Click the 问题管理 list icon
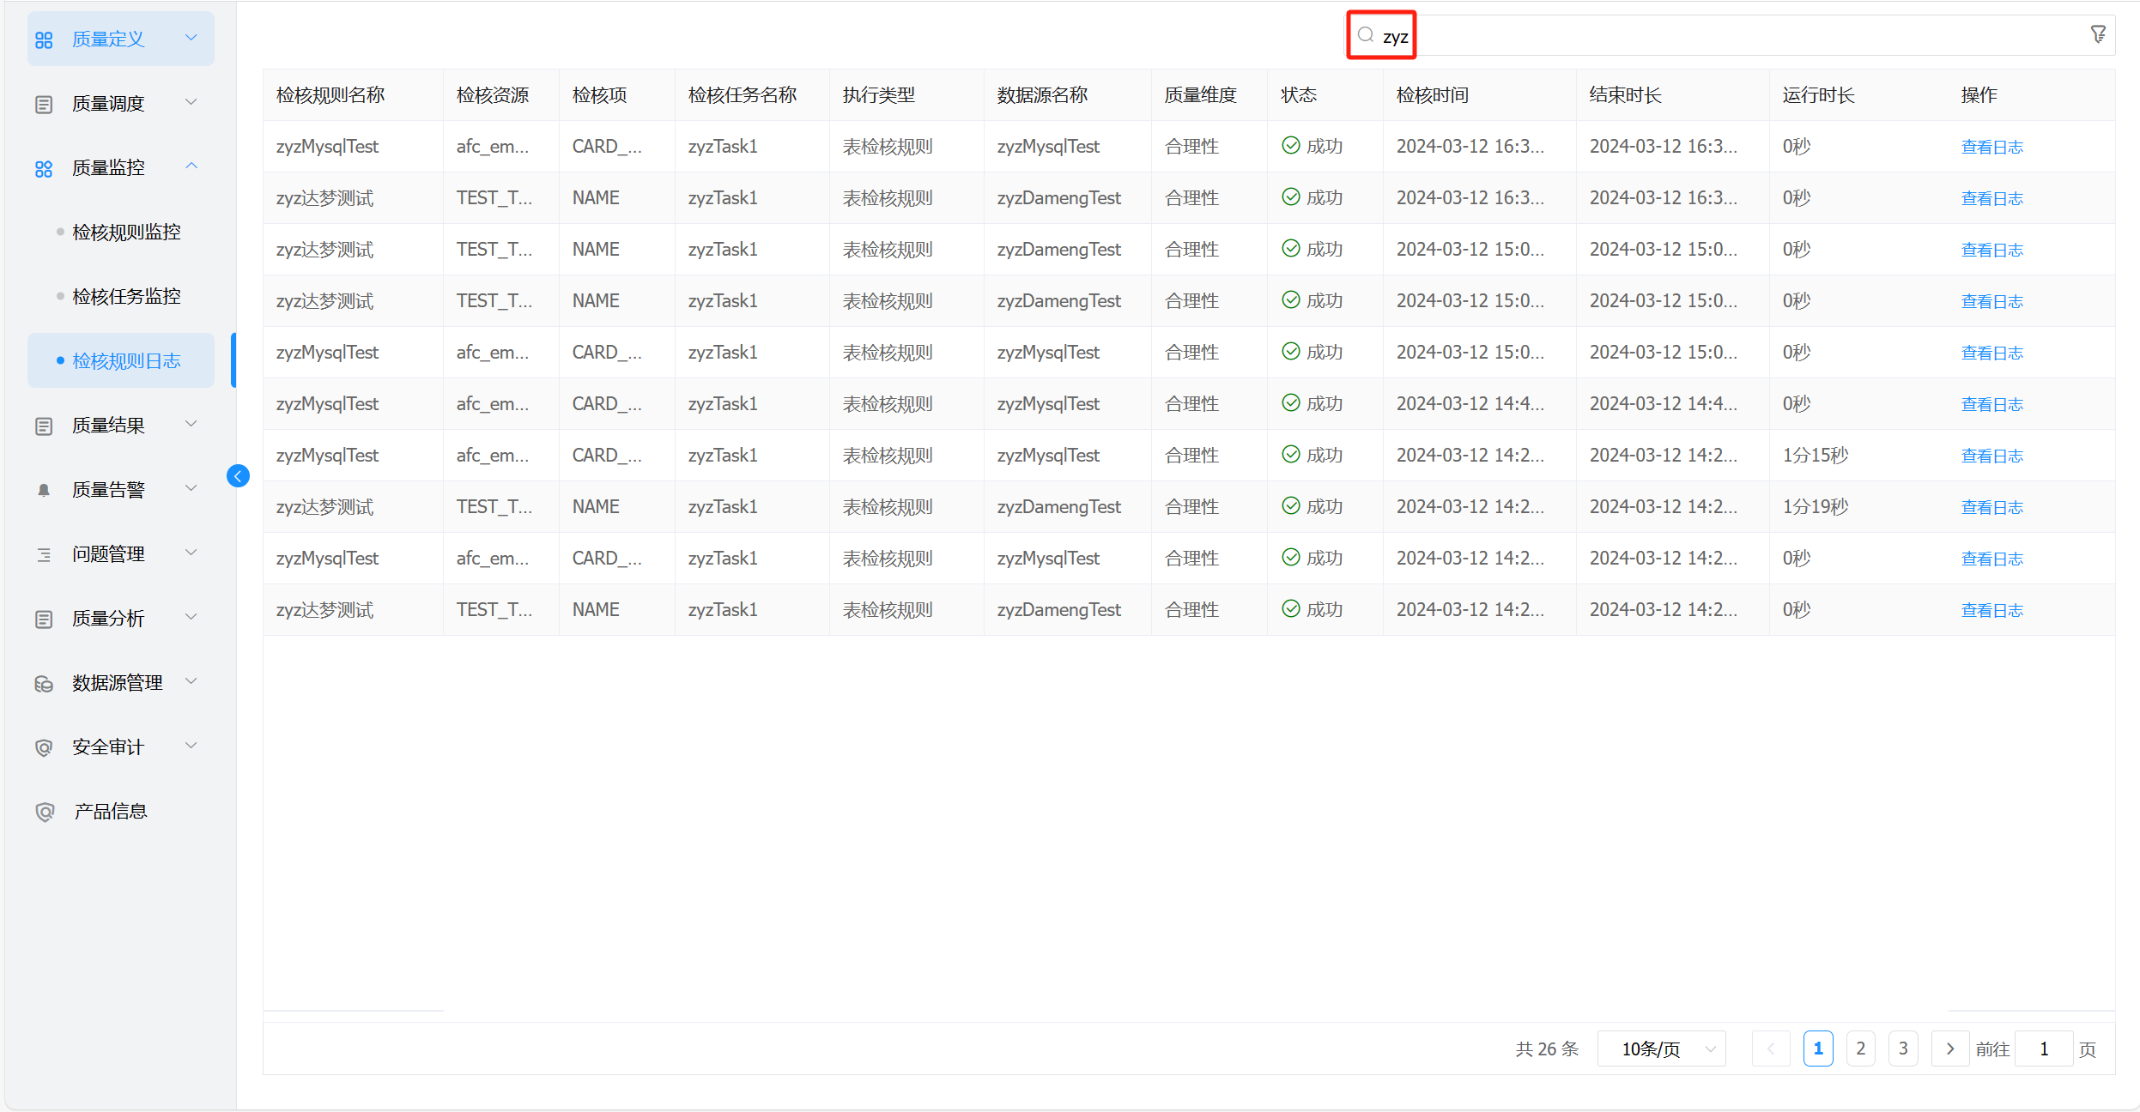Screen dimensions: 2140x1112 tap(44, 555)
